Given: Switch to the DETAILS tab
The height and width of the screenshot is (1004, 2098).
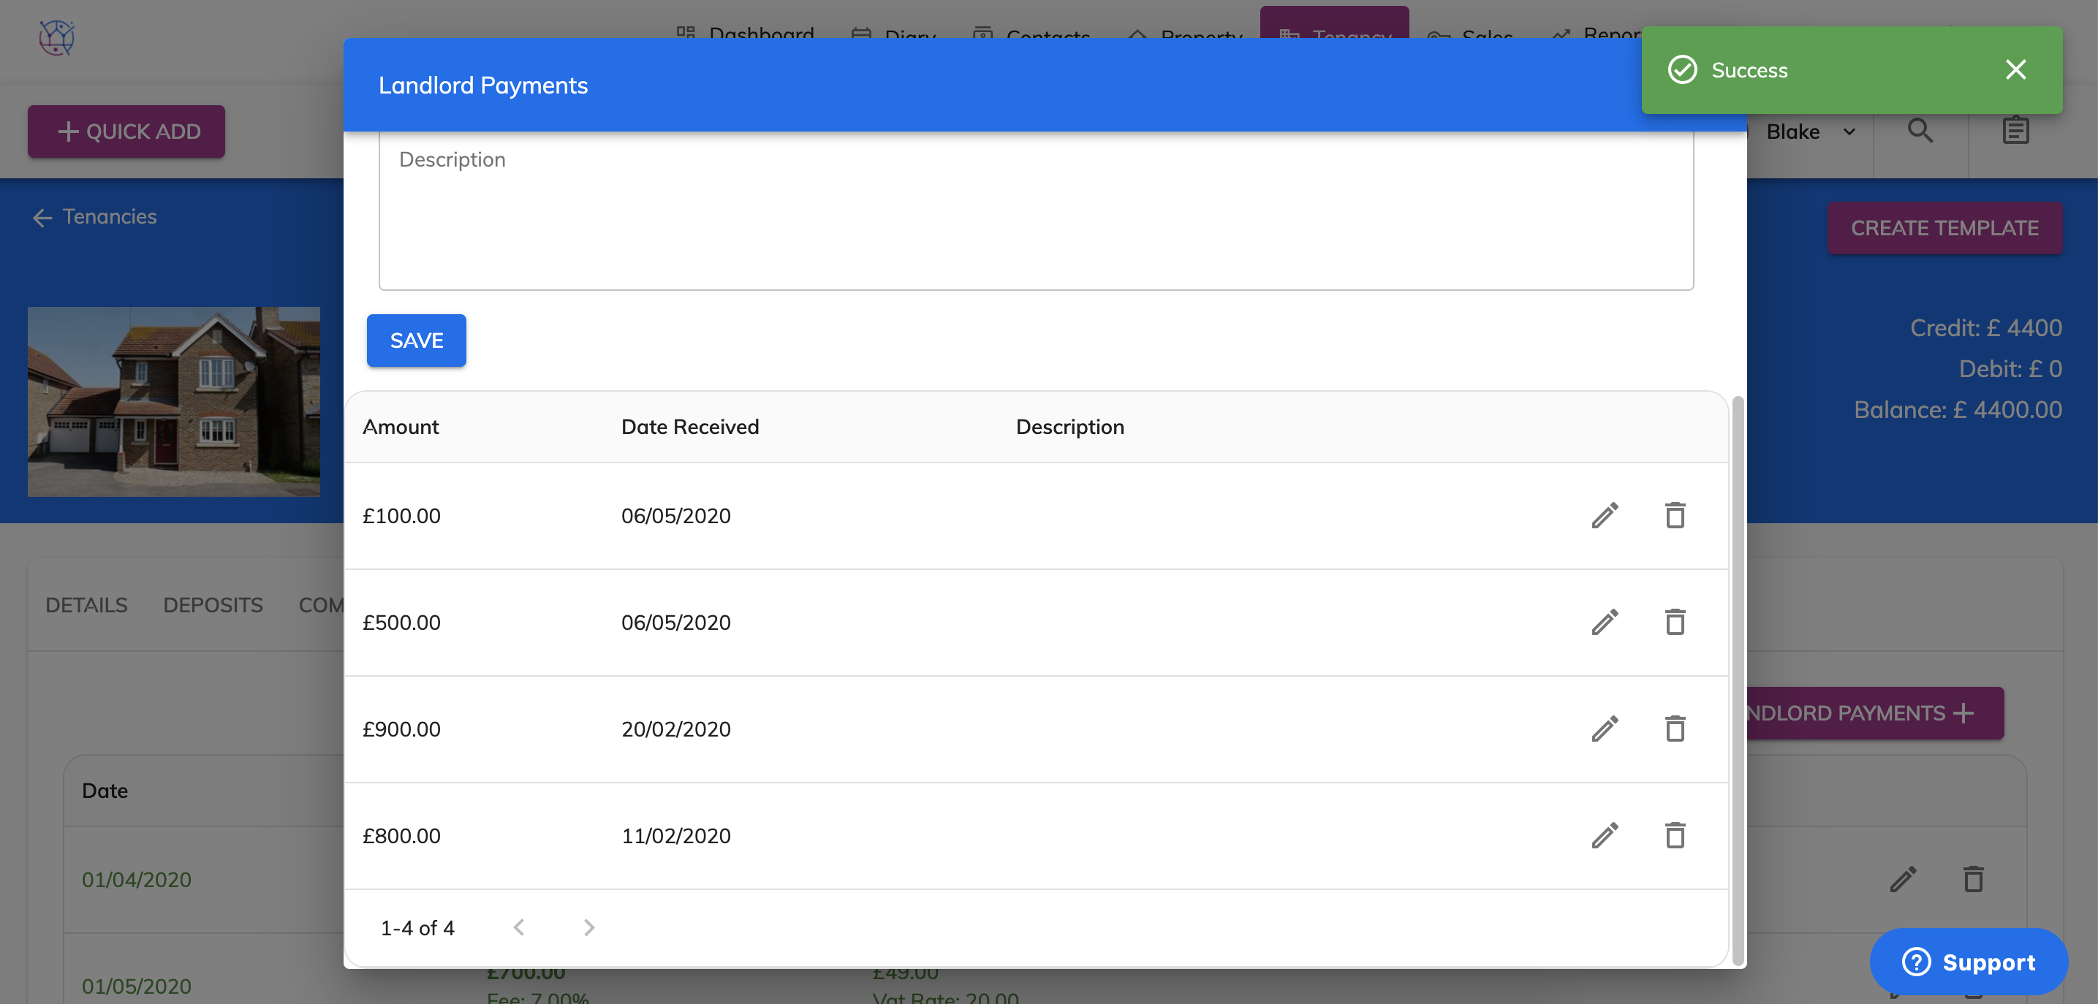Looking at the screenshot, I should click(86, 605).
